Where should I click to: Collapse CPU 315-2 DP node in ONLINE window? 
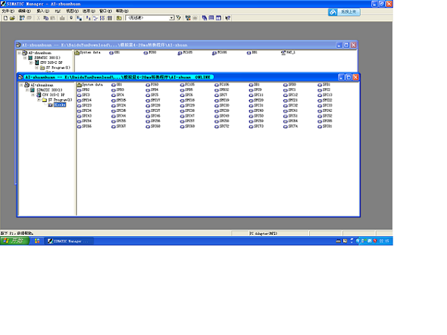tap(33, 95)
